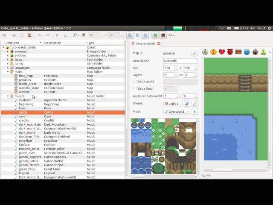Add a pickable heart entity
The image size is (273, 205).
222,52
